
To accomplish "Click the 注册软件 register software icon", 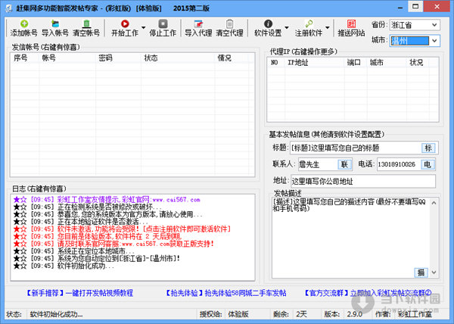I will coord(309,24).
